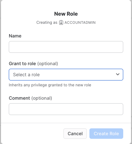The height and width of the screenshot is (144, 132).
Task: Click the Name field label
Action: 15,36
